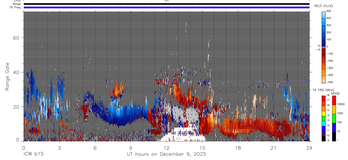Viewport: 348px width, 160px height.
Task: Click the x-axis tick label '18'
Action: point(238,148)
